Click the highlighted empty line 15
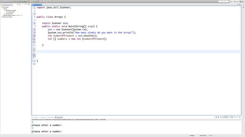 point(138,51)
